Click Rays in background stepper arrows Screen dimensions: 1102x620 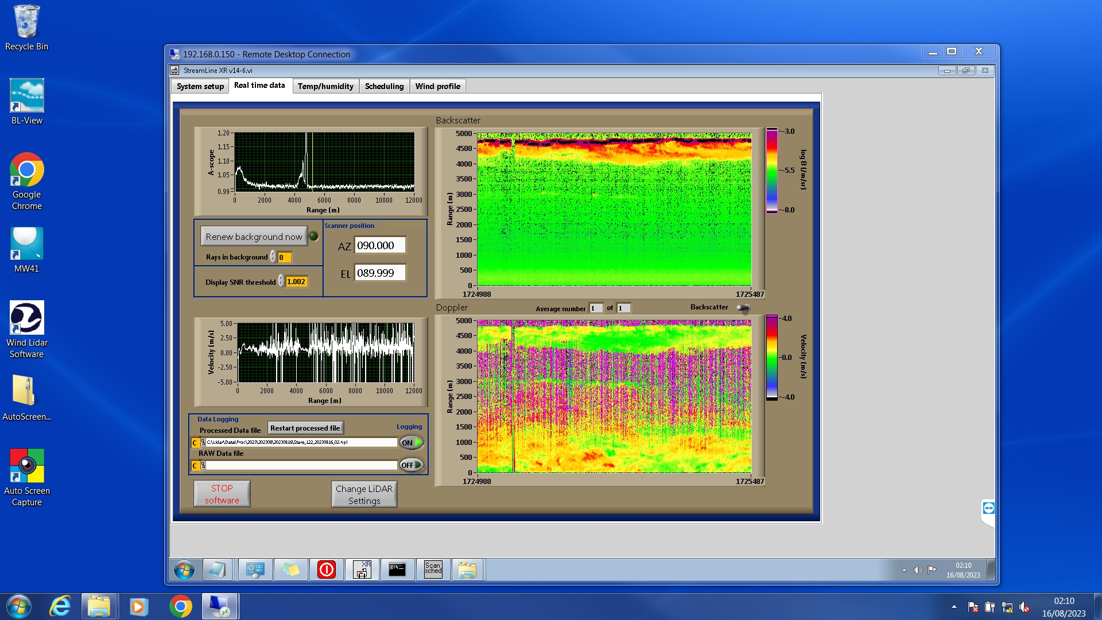(x=273, y=257)
